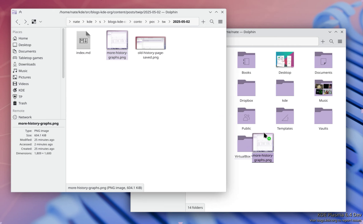Select index.md file
Screen dimensions: 363x224
[83, 43]
